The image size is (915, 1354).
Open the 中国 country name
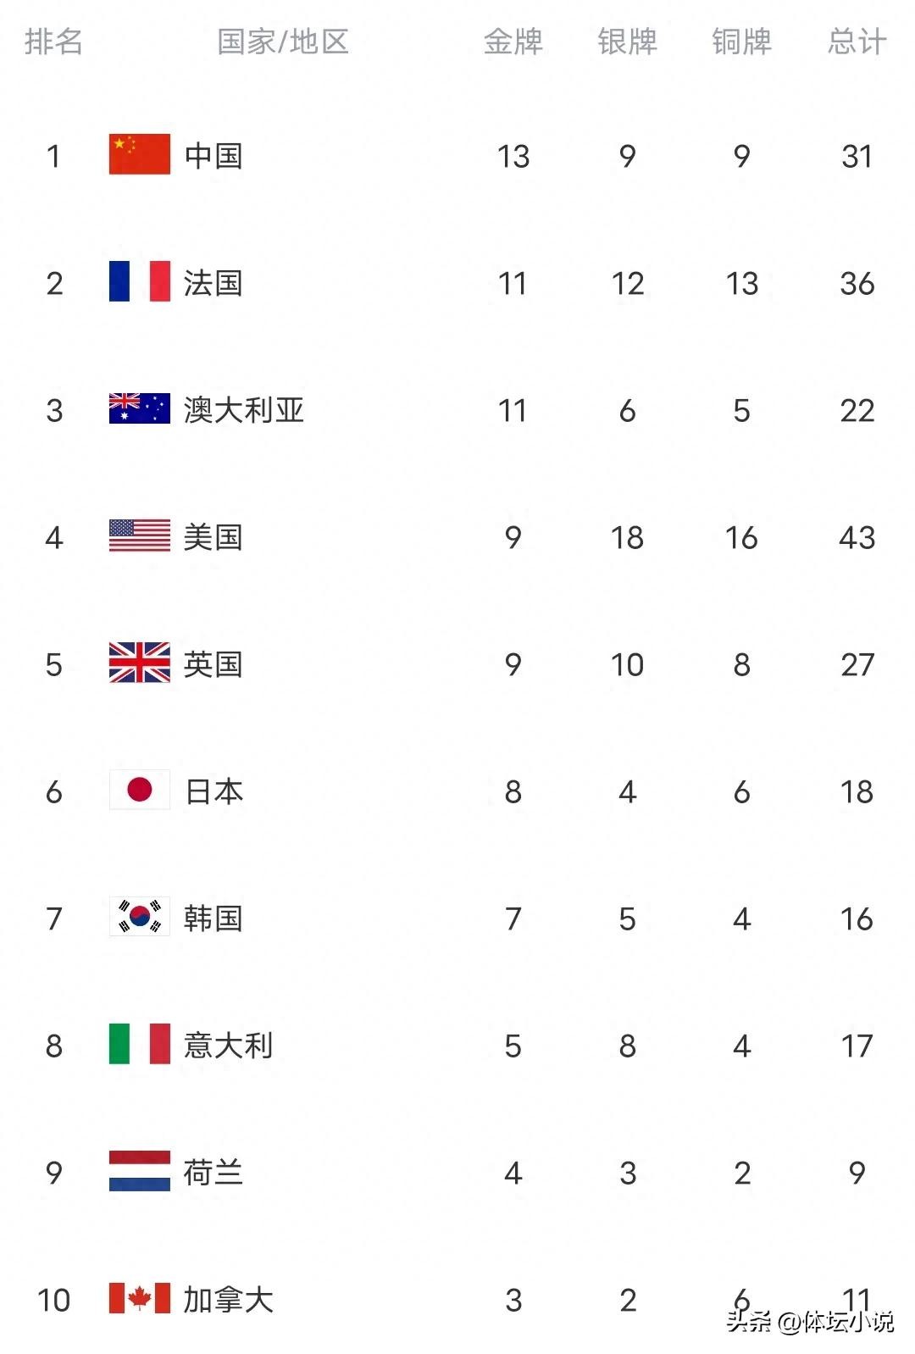[x=213, y=156]
